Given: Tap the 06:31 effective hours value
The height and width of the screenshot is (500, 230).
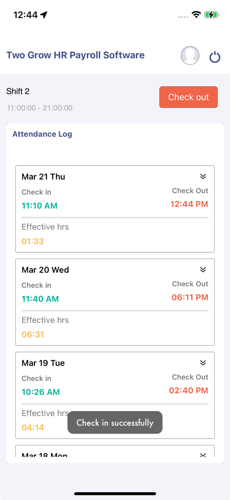Looking at the screenshot, I should tap(33, 334).
